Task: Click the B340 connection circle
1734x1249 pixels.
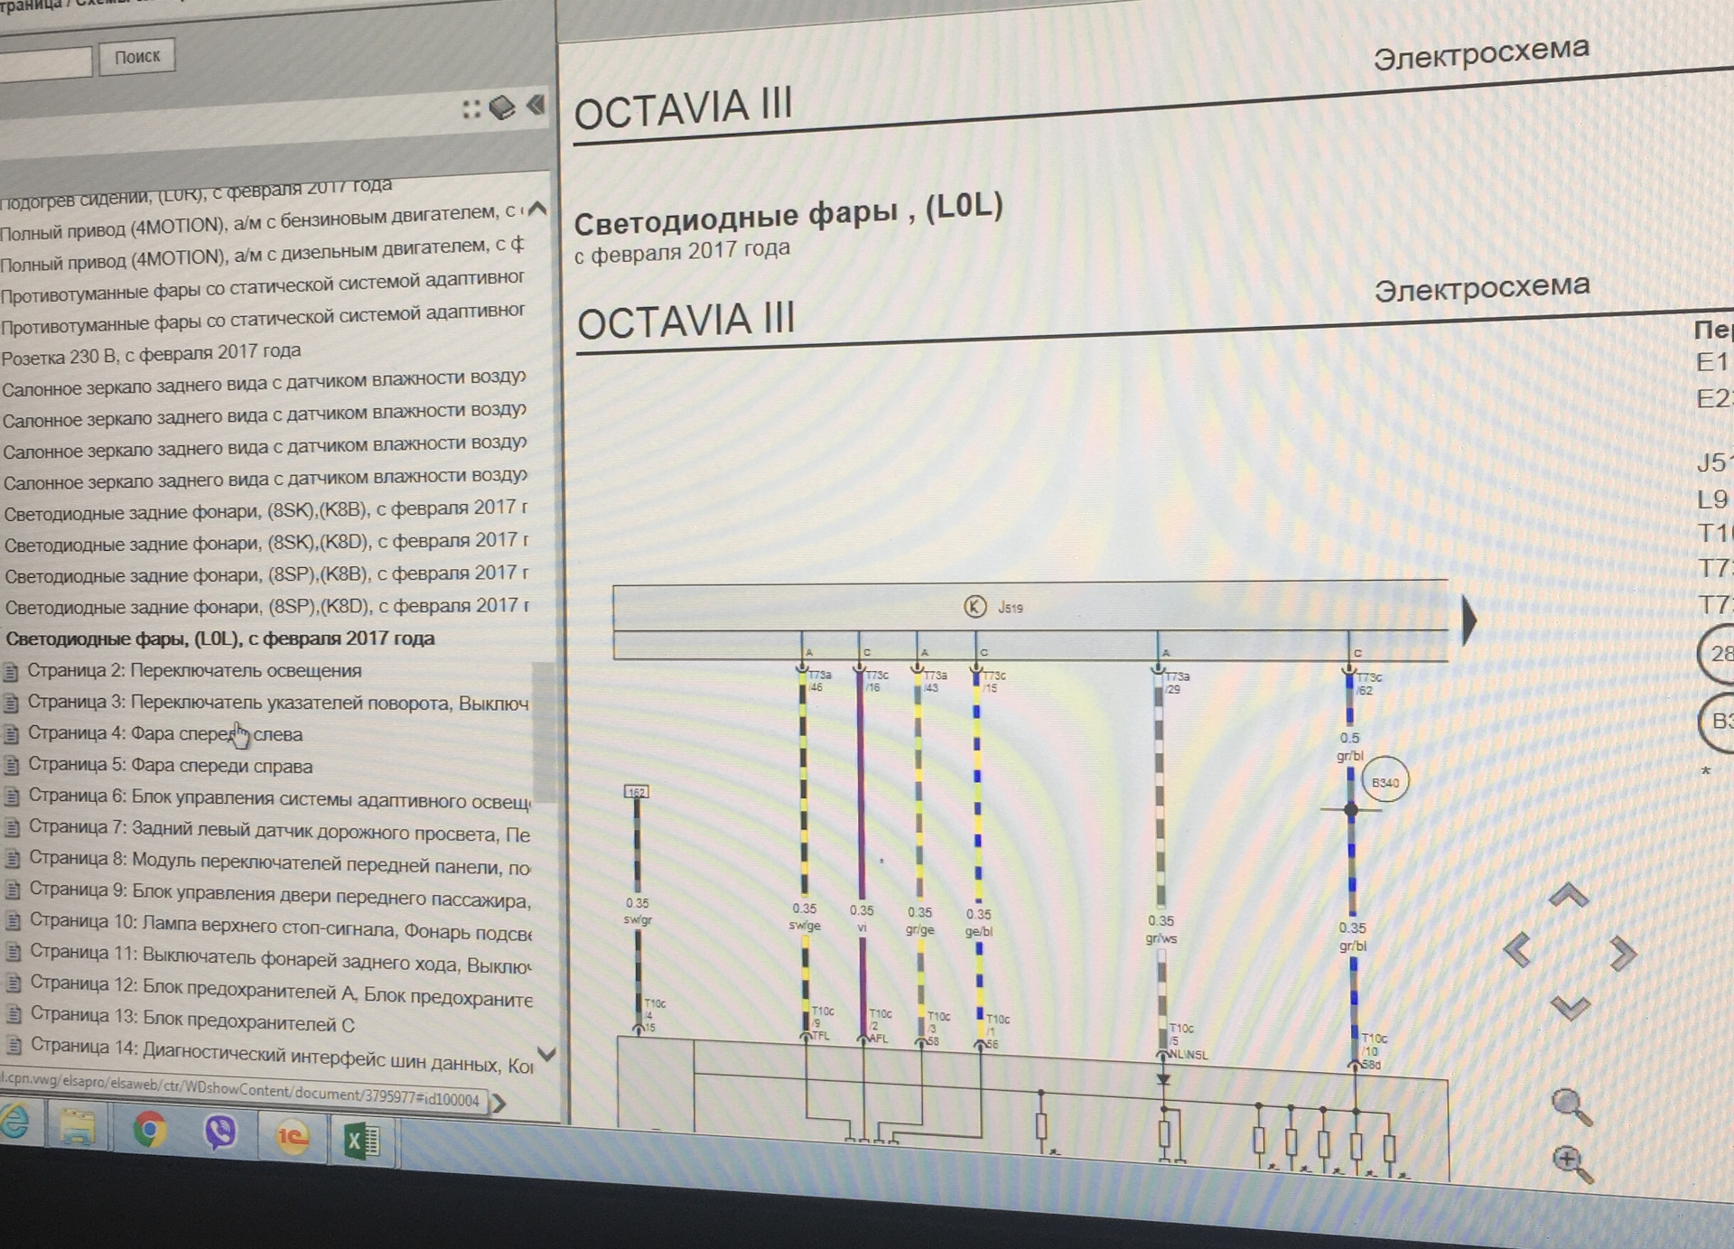Action: point(1384,782)
